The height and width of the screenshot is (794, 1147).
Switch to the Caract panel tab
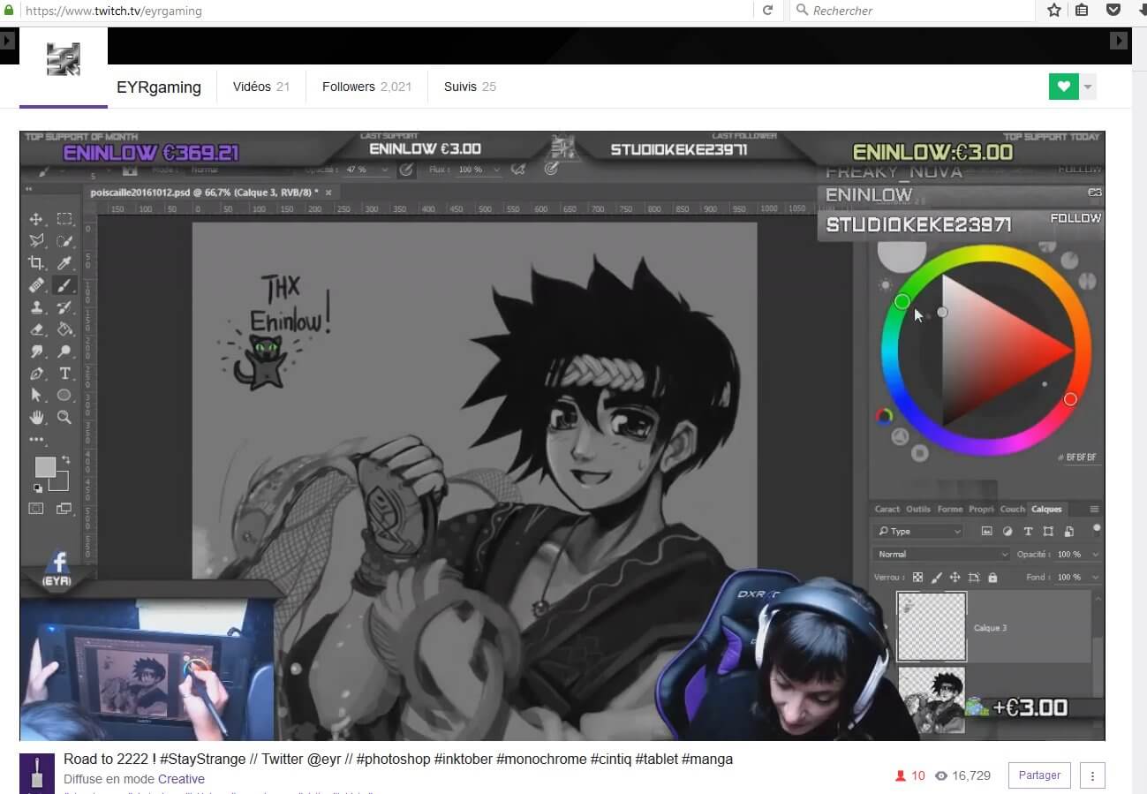pos(887,510)
